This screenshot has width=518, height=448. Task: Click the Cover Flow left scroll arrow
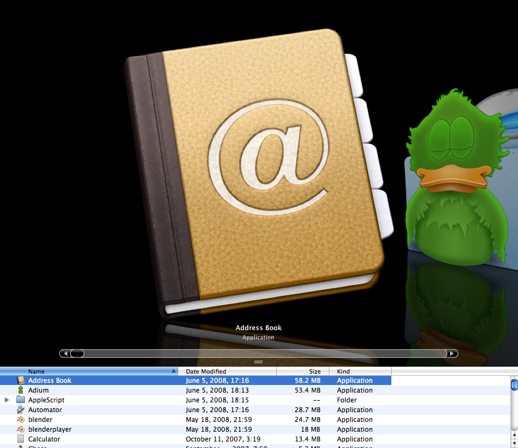65,354
